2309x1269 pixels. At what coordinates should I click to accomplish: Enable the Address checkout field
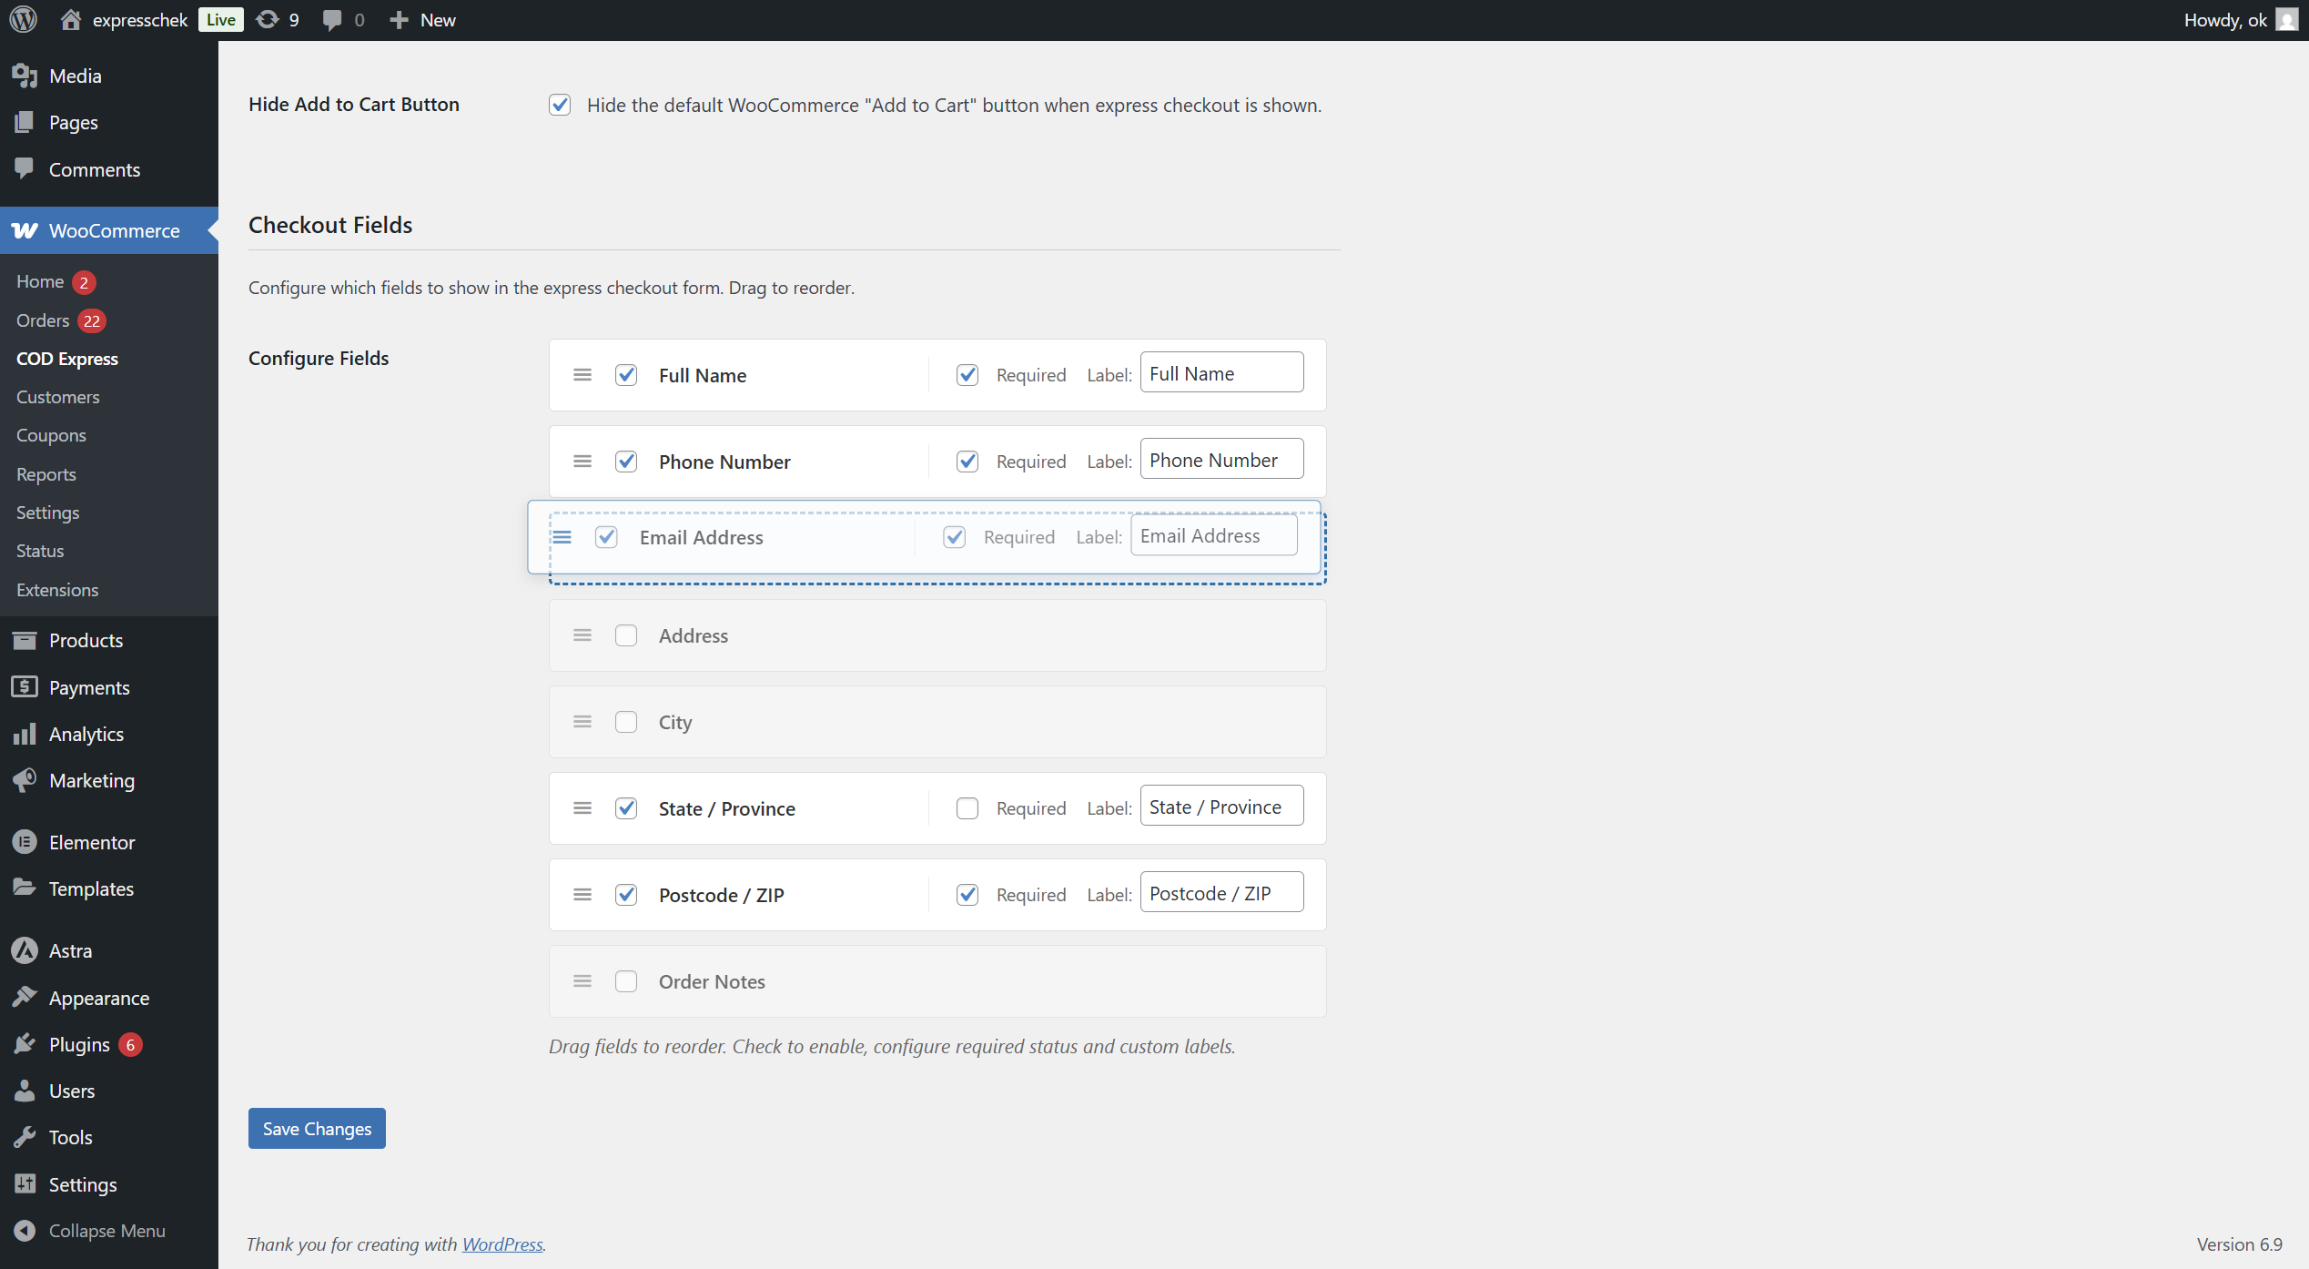[x=626, y=635]
